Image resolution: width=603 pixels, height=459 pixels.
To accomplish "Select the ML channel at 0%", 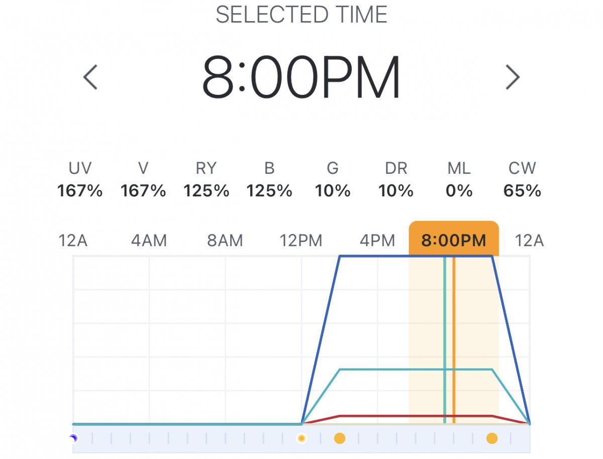I will tap(459, 180).
